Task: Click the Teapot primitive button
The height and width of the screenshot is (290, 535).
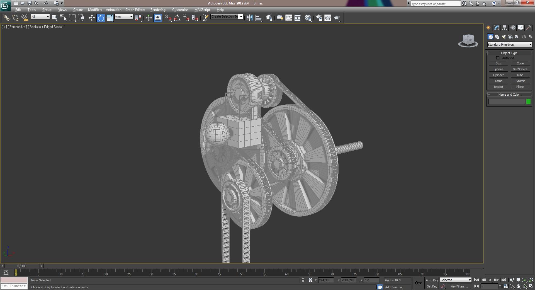Action: 498,87
